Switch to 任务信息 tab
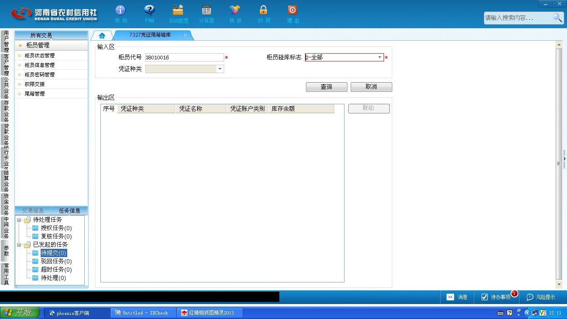567x319 pixels. coord(69,211)
